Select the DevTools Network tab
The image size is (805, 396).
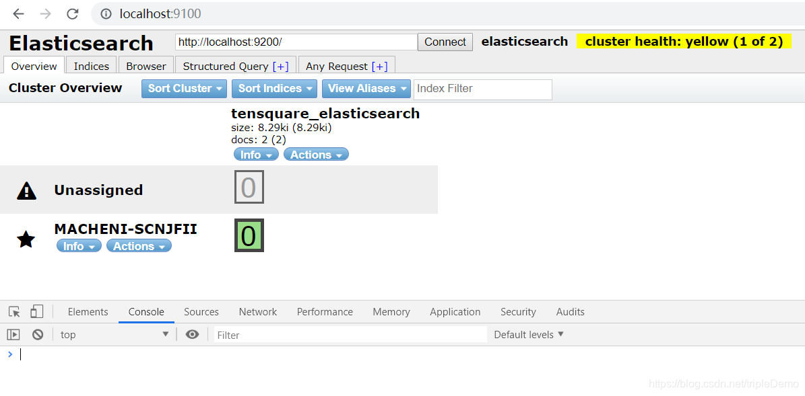(x=258, y=311)
